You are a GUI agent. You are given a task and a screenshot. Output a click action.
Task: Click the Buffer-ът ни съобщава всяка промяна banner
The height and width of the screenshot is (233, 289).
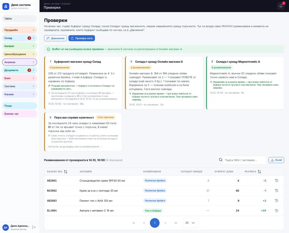click(x=164, y=49)
